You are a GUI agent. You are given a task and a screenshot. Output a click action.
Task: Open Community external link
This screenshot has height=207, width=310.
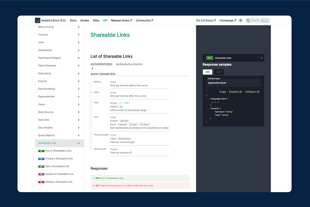[144, 20]
